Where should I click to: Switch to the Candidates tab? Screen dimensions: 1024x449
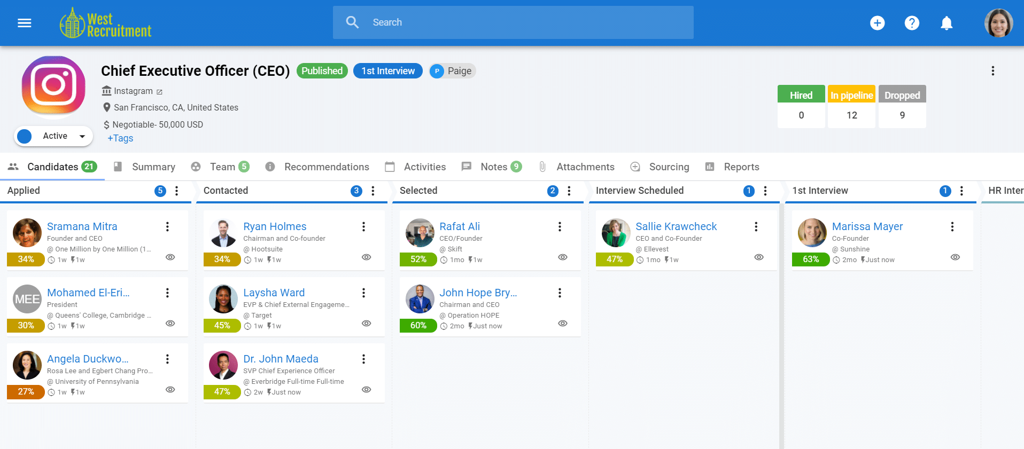pos(52,167)
